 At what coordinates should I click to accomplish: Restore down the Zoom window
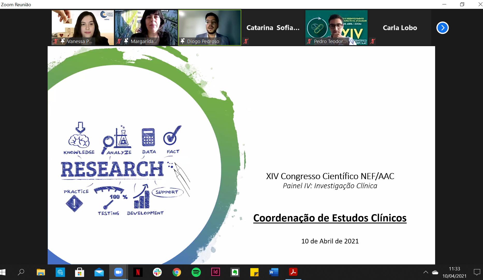pyautogui.click(x=462, y=4)
